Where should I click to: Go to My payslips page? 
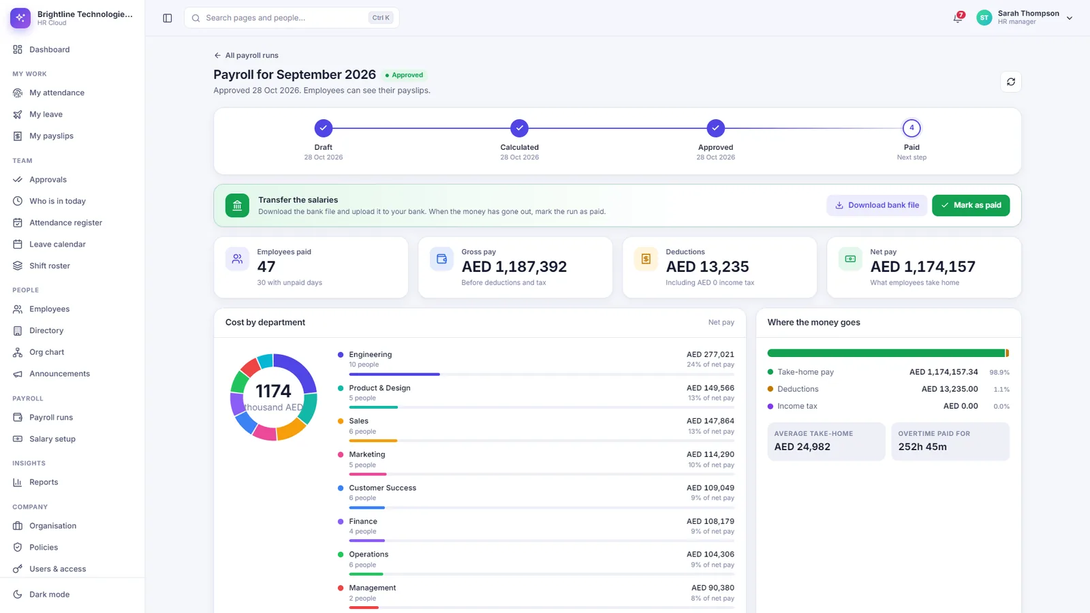pyautogui.click(x=72, y=136)
